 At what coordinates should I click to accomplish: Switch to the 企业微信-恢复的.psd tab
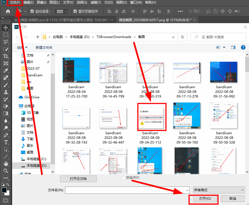61,20
